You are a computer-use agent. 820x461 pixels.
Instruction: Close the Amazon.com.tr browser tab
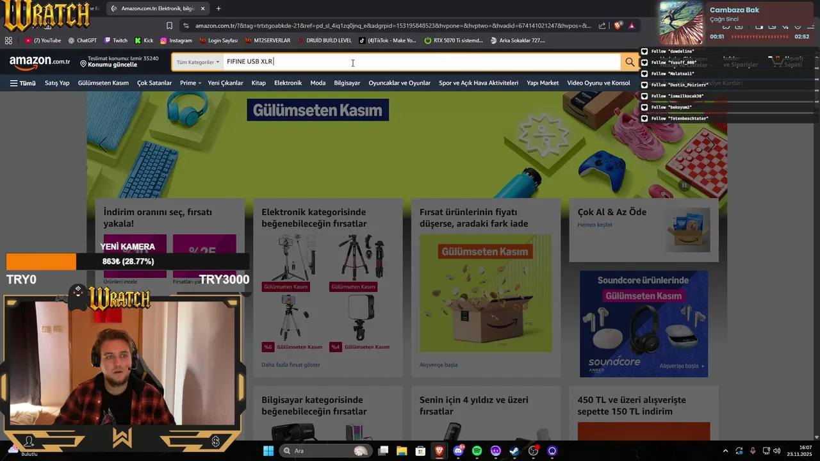203,8
